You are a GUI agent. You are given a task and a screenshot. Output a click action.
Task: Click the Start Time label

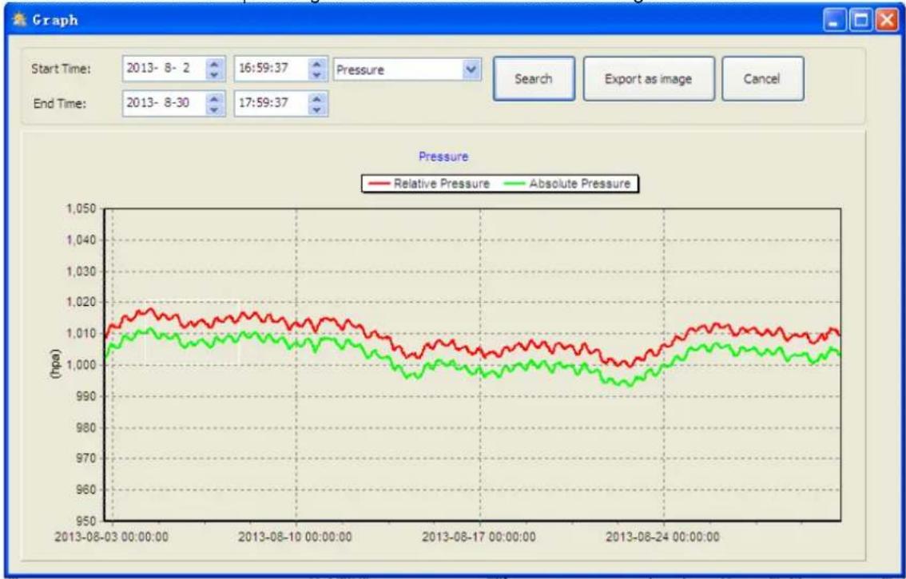point(61,69)
